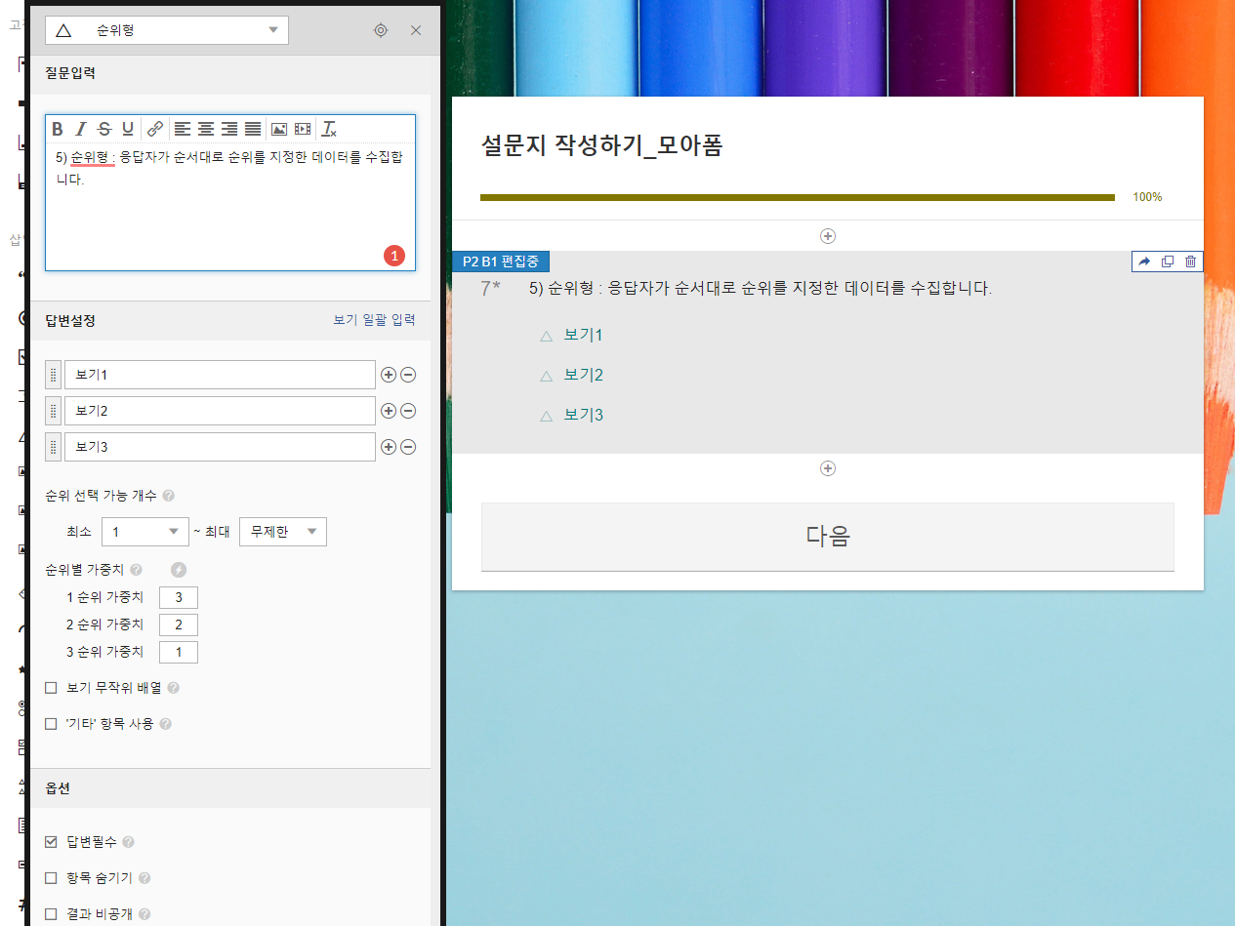Align question text right
The image size is (1235, 926).
[x=229, y=129]
